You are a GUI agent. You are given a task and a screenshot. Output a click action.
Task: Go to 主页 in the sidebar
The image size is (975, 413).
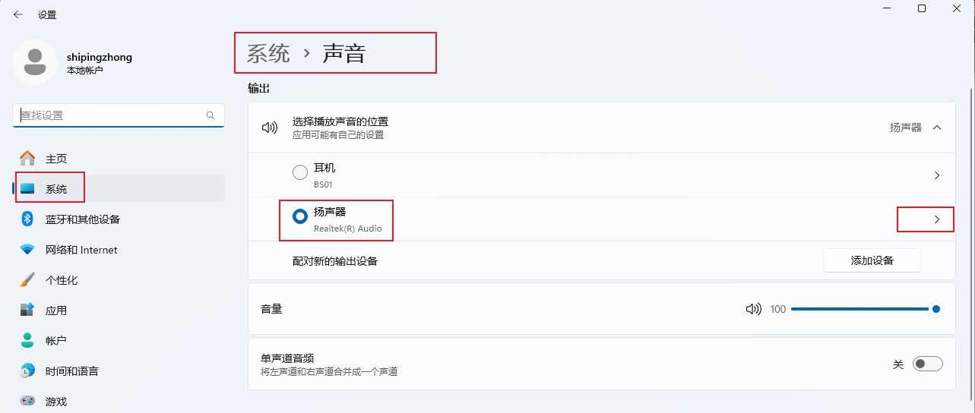point(56,159)
